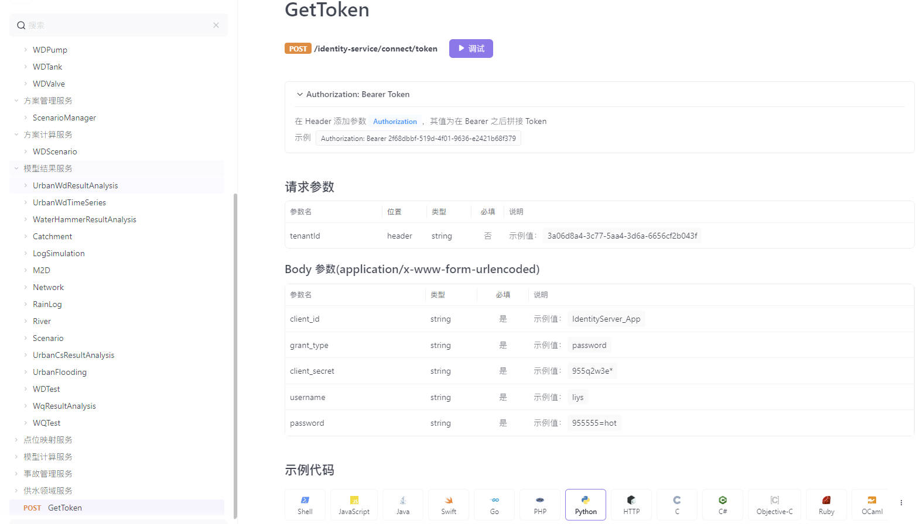Collapse the 模型结果服务 folder

[x=16, y=168]
